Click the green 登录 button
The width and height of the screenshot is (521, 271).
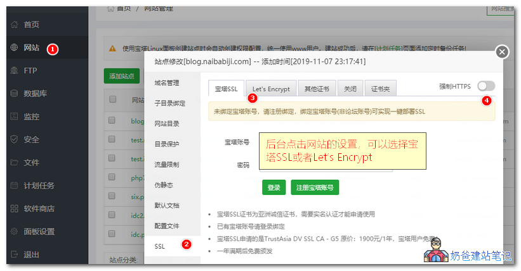(x=274, y=187)
